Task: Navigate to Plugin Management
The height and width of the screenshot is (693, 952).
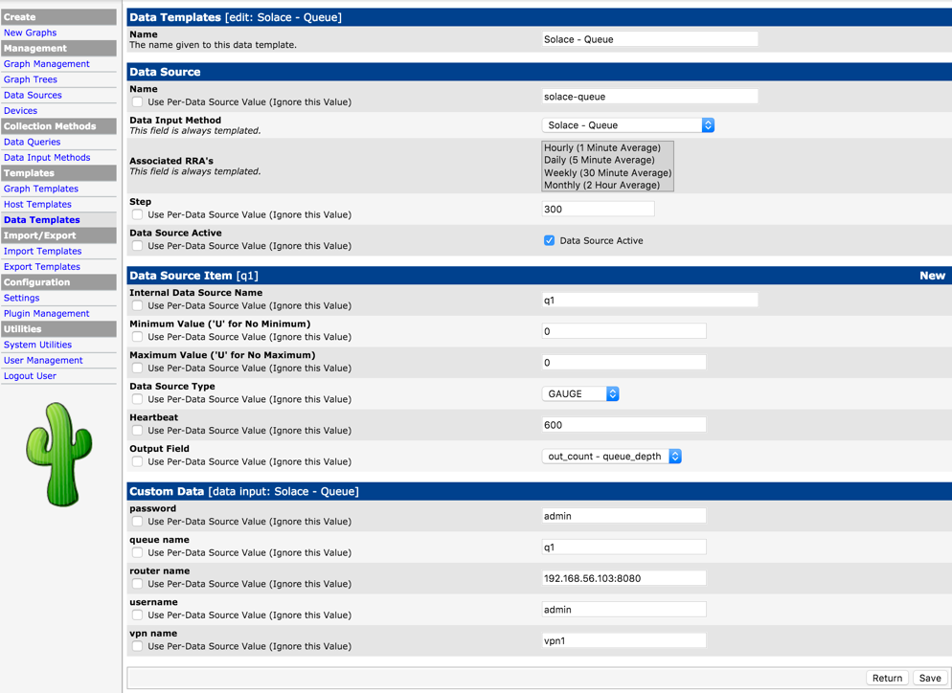Action: click(46, 314)
